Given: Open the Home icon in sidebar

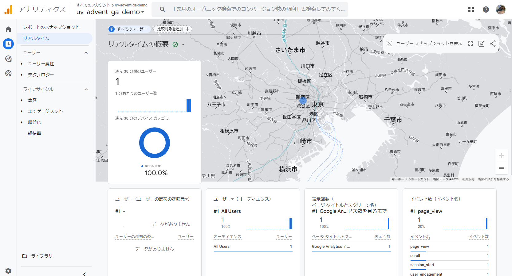Looking at the screenshot, I should pos(8,29).
